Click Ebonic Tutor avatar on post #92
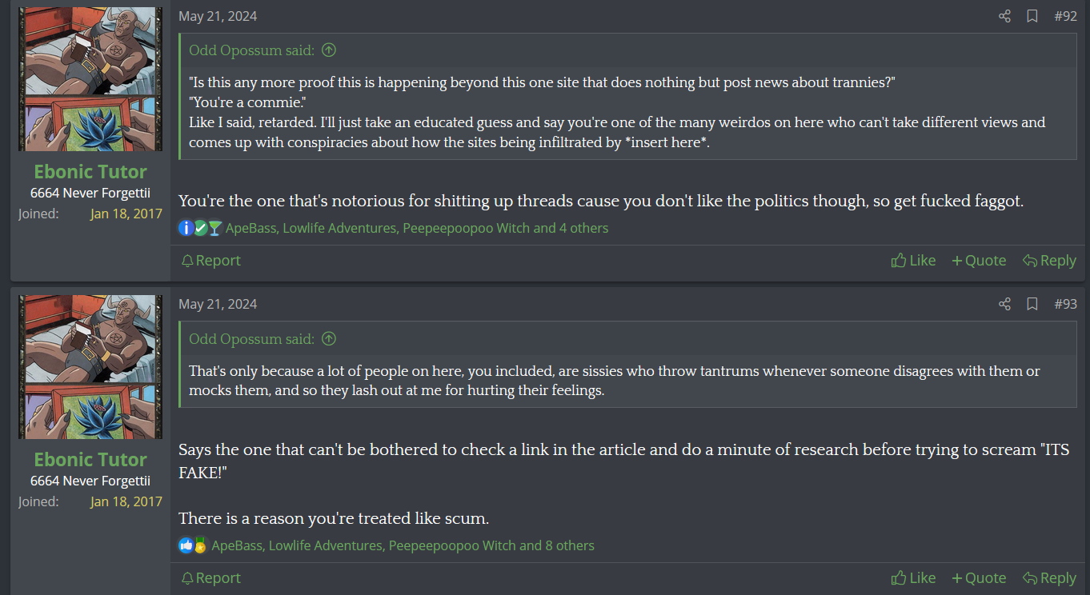 (90, 79)
